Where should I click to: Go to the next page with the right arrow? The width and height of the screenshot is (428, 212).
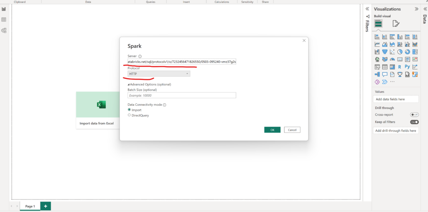coord(17,206)
